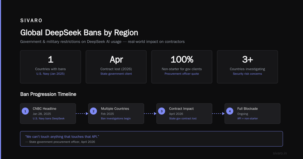Viewport: 303px width, 159px height.
Task: Select the procurement officer quote box
Action: [151, 139]
